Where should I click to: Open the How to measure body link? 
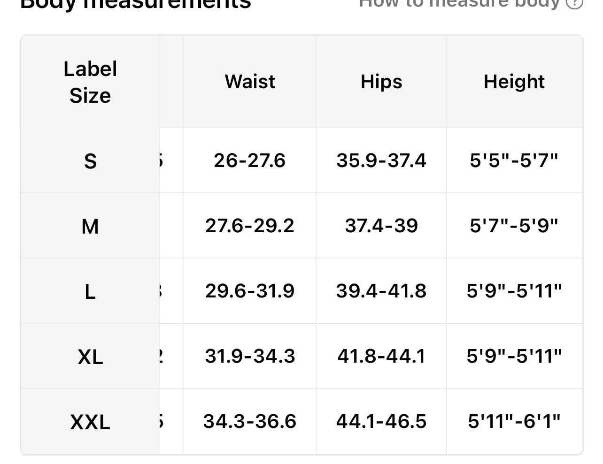click(x=459, y=3)
